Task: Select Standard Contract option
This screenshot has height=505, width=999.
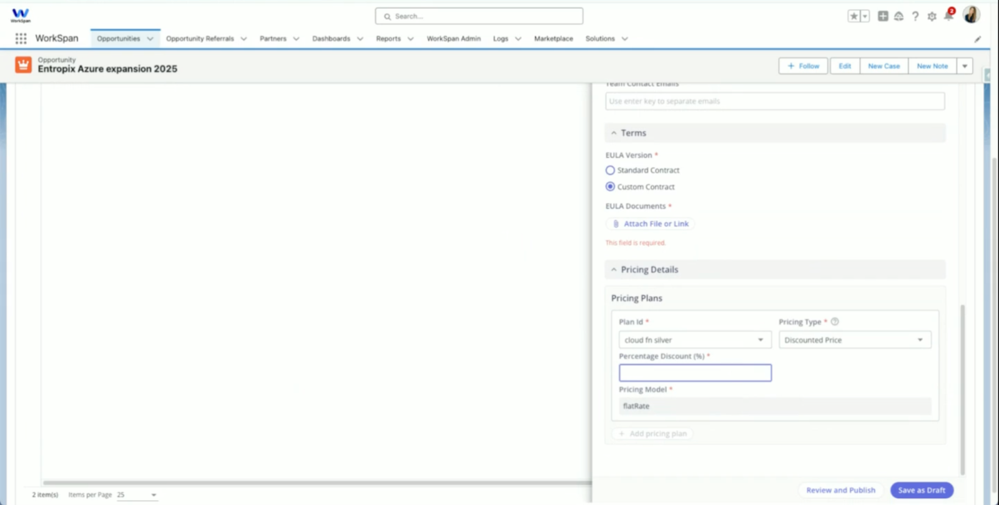Action: (610, 170)
